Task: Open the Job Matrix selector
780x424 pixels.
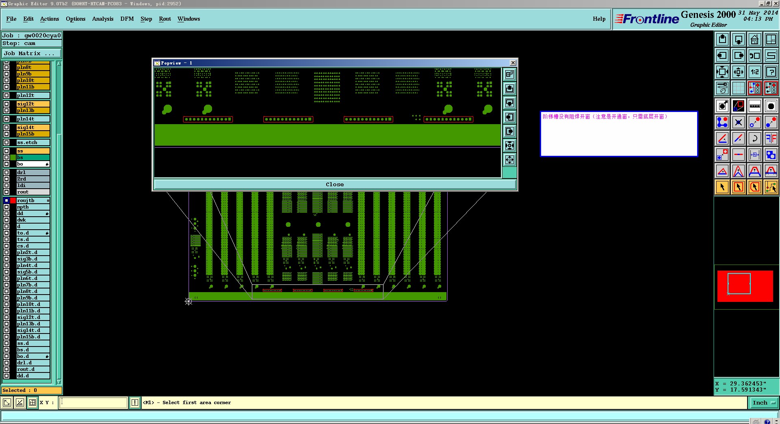Action: tap(32, 54)
